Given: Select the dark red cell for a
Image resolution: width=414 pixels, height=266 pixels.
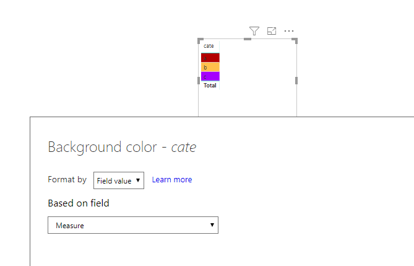Looking at the screenshot, I should click(x=210, y=58).
